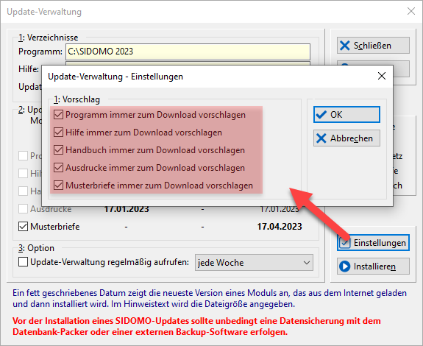Viewport: 423px width, 346px height.
Task: Click the checkbox icon on Einstellungen button
Action: pyautogui.click(x=344, y=243)
